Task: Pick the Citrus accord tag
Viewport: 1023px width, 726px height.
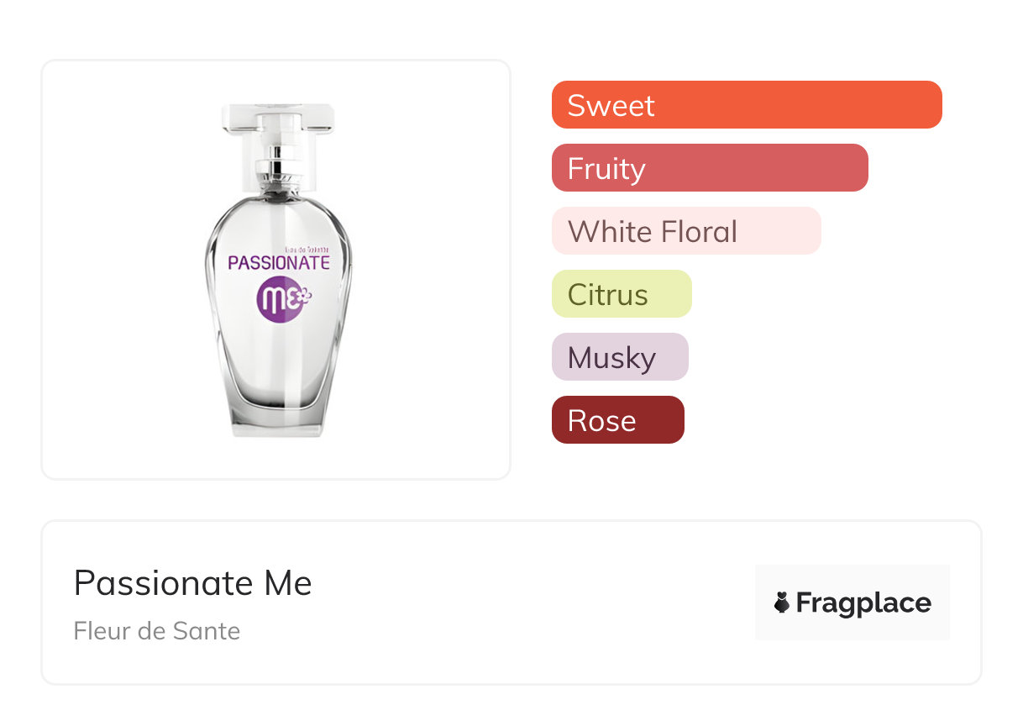Action: (x=621, y=294)
